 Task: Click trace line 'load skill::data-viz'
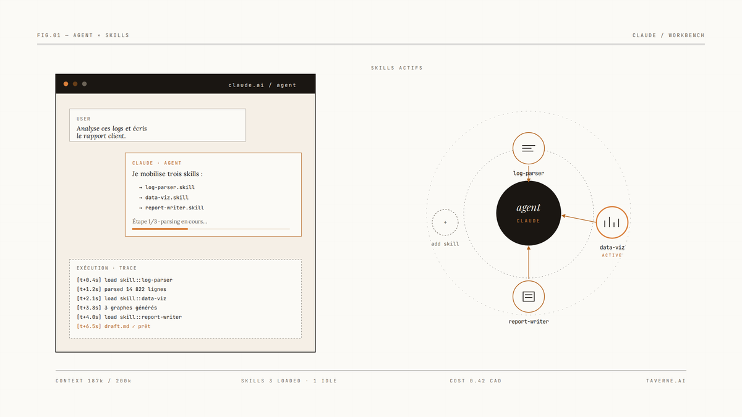pos(121,298)
